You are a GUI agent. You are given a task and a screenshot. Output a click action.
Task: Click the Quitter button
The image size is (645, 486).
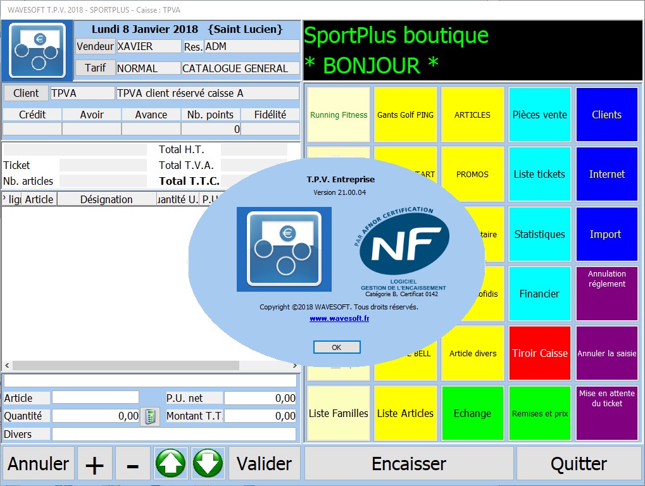point(579,464)
